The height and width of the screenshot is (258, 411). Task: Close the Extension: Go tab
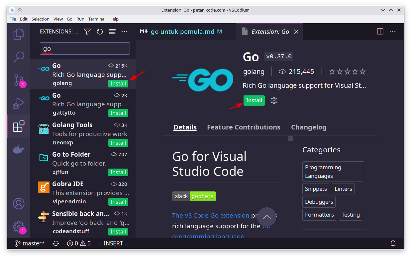coord(296,32)
